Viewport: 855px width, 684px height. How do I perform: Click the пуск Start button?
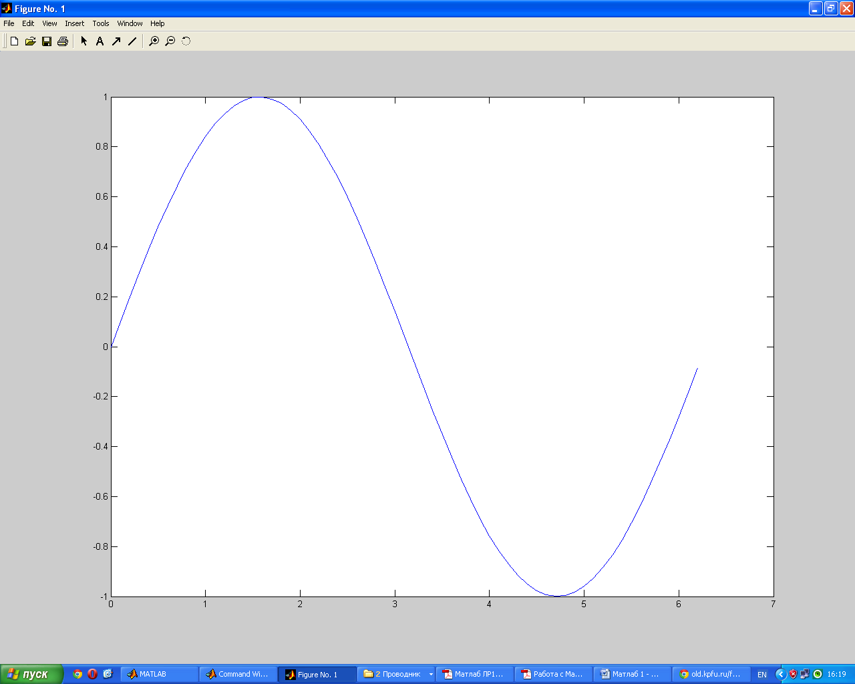click(x=31, y=674)
